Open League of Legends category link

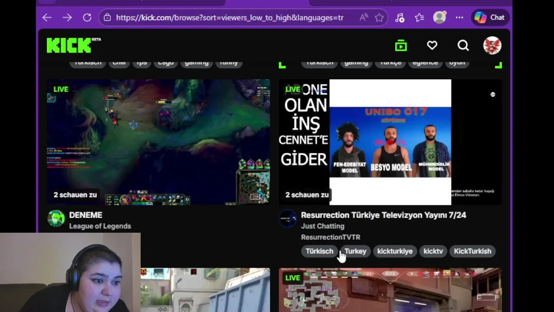(x=100, y=226)
